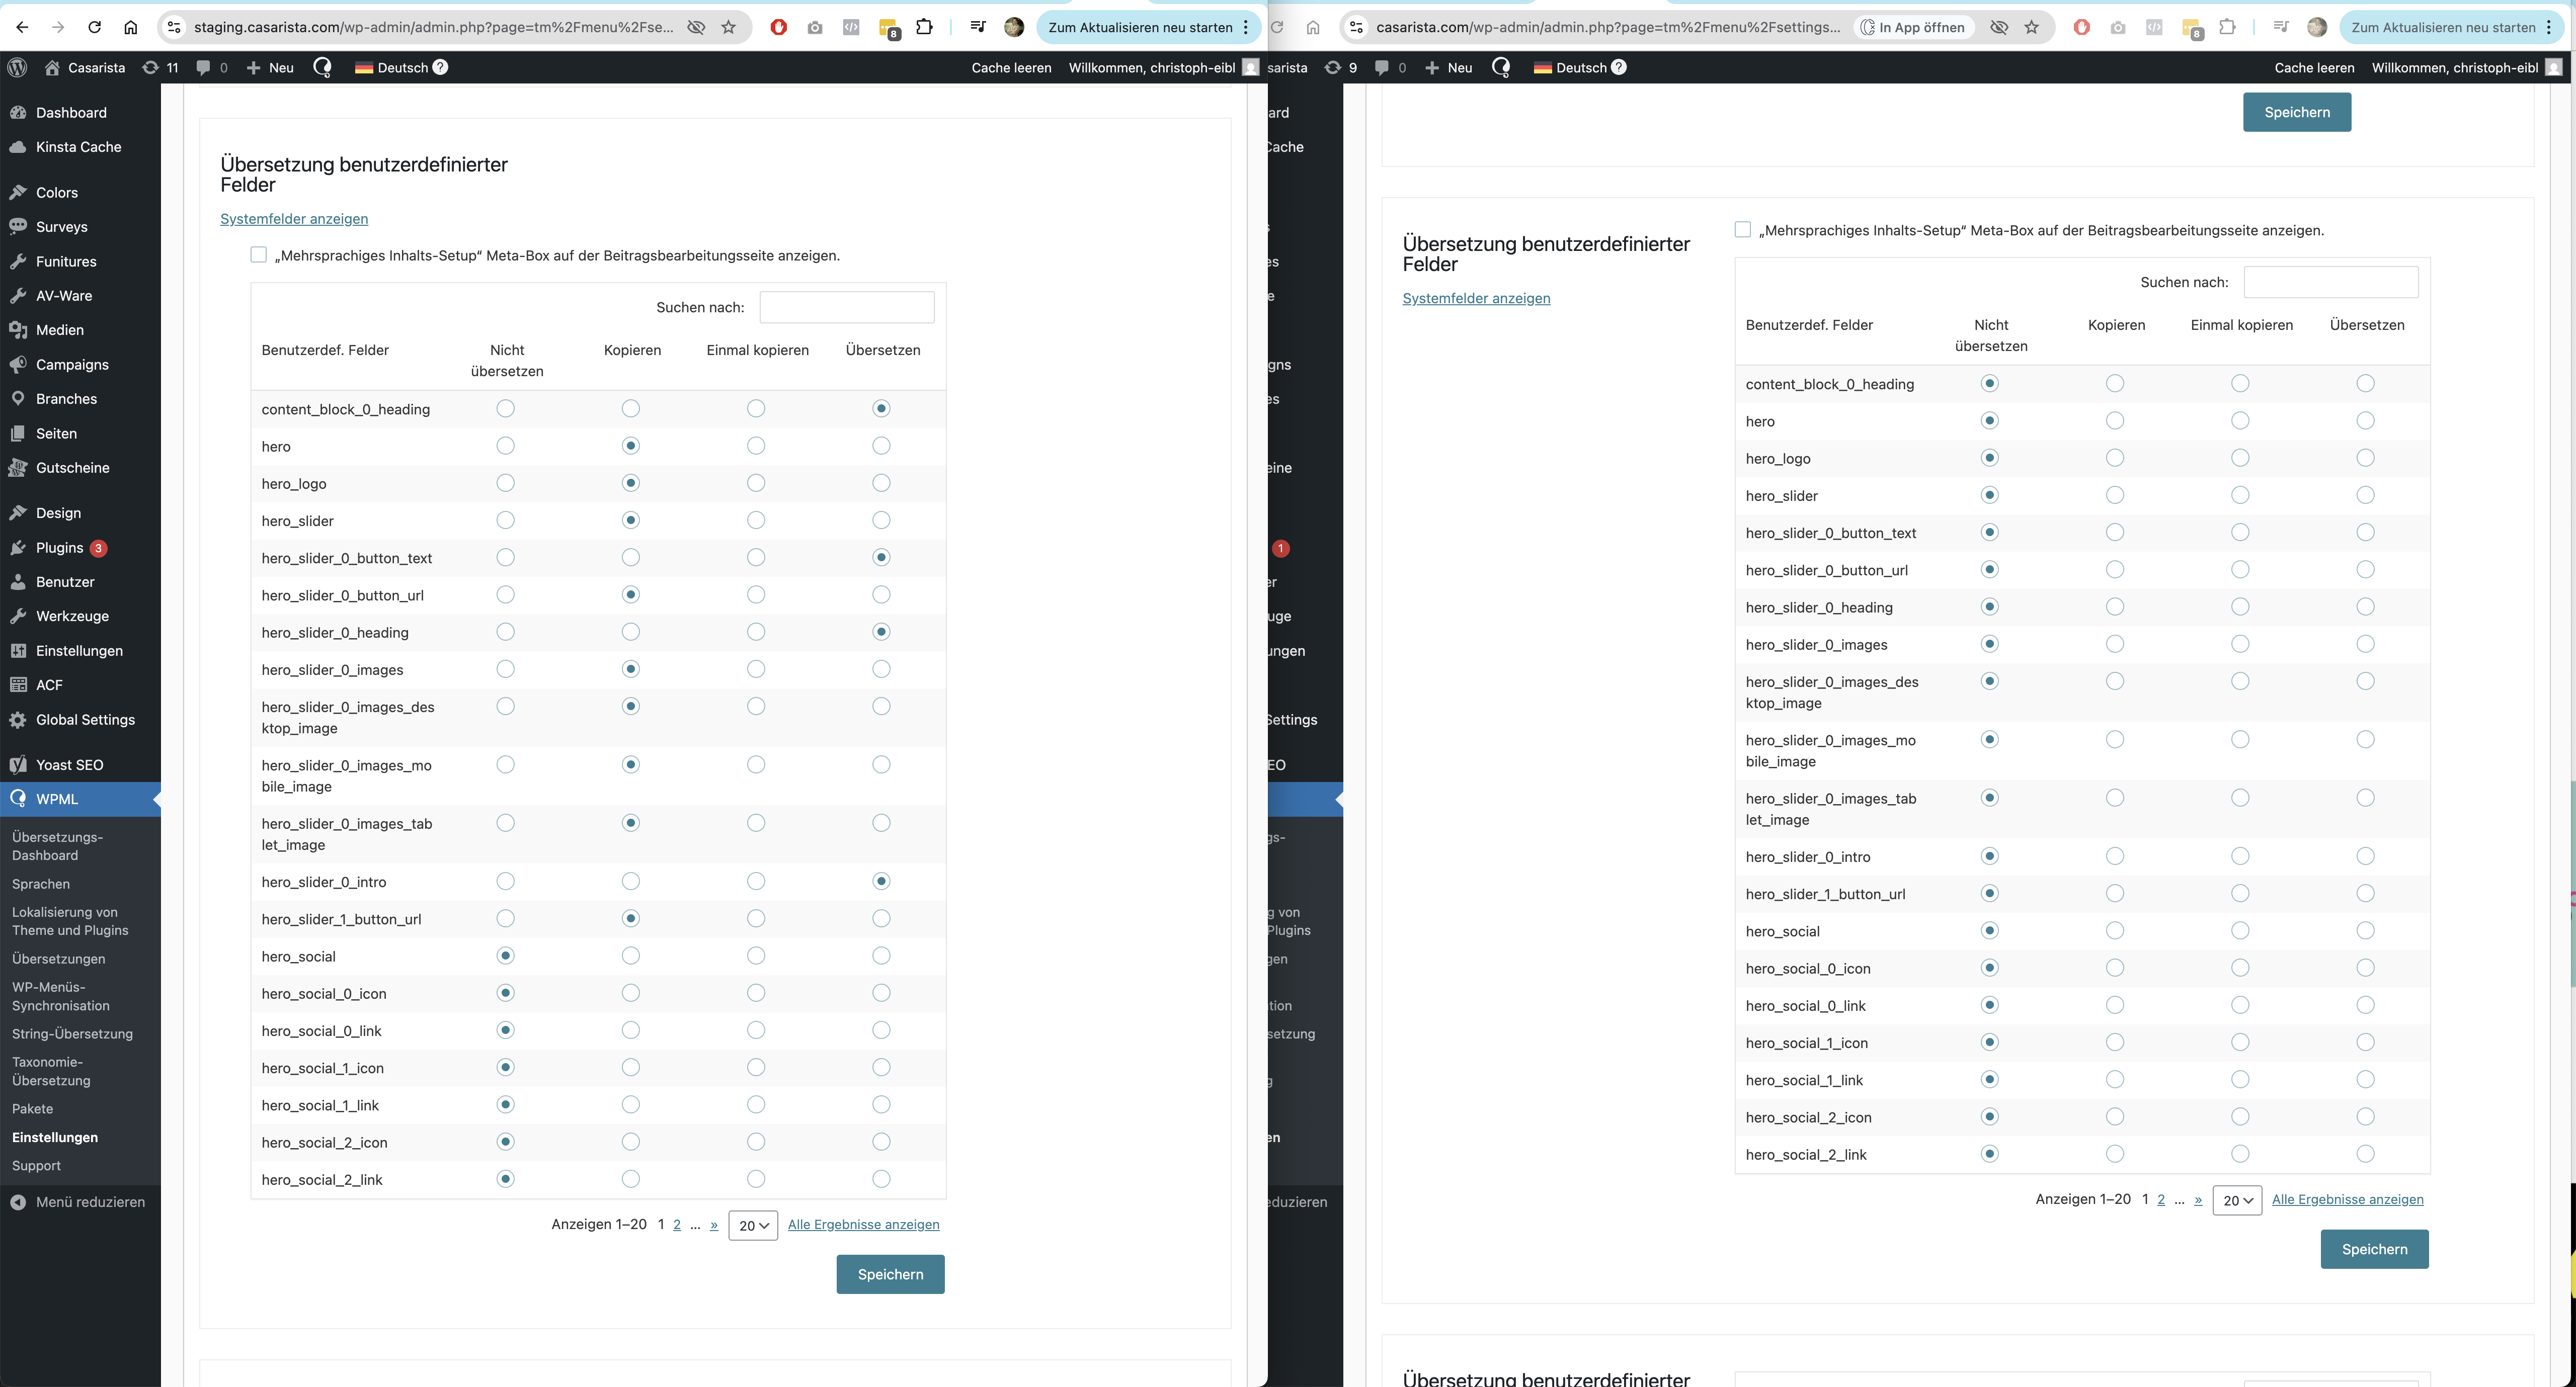Open the Yoast SEO sidebar icon
This screenshot has width=2576, height=1387.
pyautogui.click(x=18, y=764)
